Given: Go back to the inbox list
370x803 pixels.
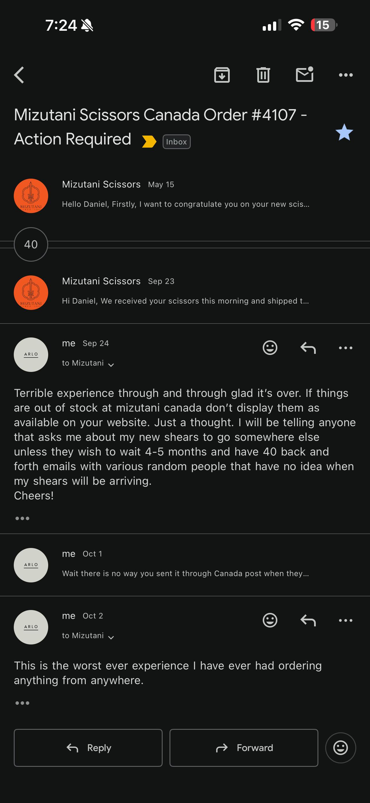Looking at the screenshot, I should tap(19, 75).
